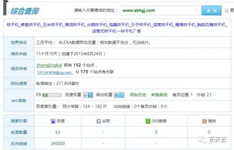The height and width of the screenshot is (150, 234).
Task: Open the zhangjingkai domain owner link
Action: point(49,65)
